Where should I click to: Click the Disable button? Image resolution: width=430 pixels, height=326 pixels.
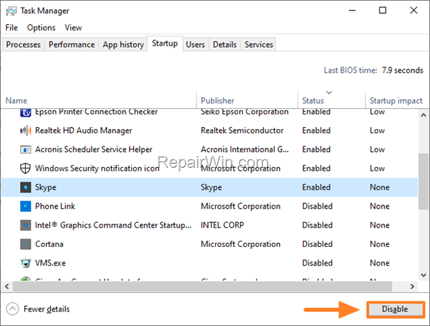pos(395,309)
